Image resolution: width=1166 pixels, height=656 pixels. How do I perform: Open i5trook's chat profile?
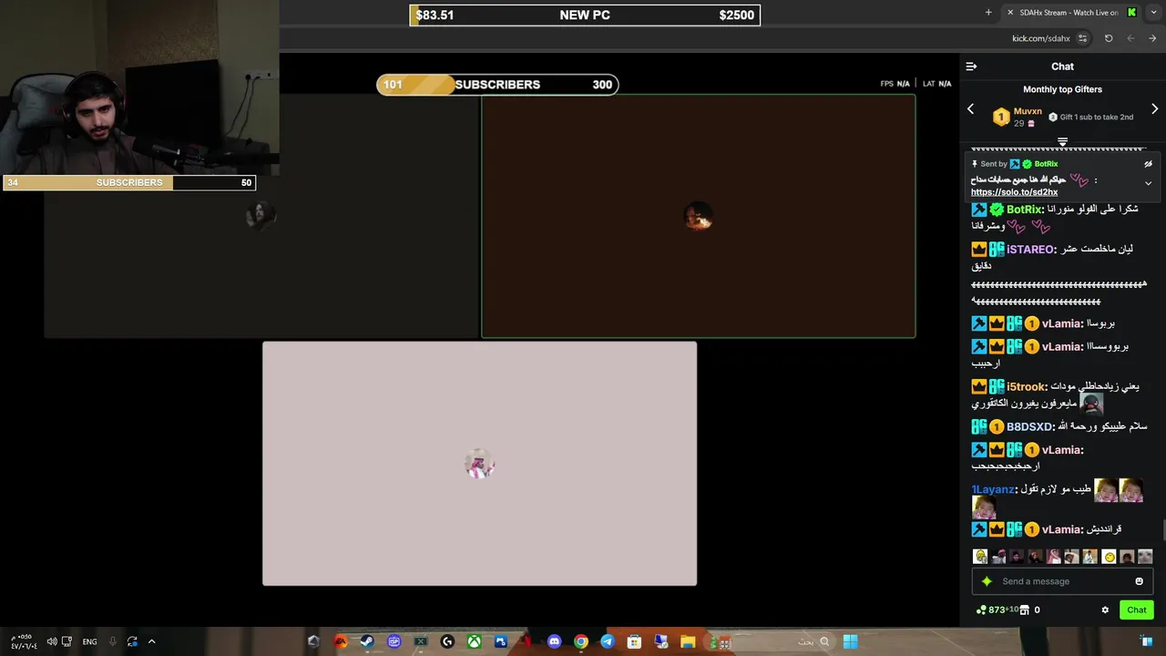(x=1025, y=387)
